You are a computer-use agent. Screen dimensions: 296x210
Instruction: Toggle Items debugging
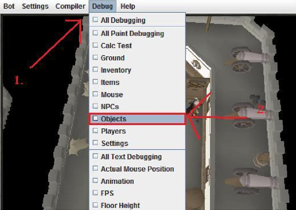point(137,82)
